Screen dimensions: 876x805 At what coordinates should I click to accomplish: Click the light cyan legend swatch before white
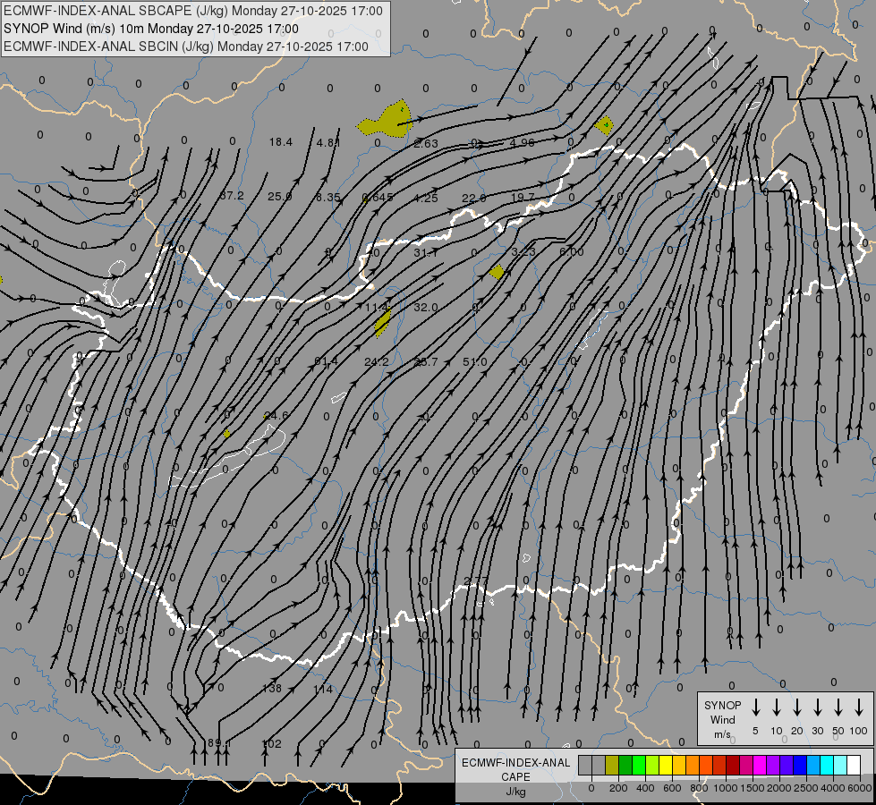[840, 766]
